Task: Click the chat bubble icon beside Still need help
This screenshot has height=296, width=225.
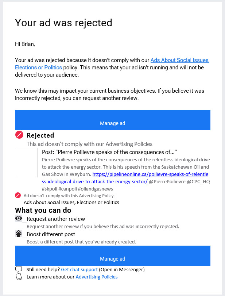Action: pos(19,269)
